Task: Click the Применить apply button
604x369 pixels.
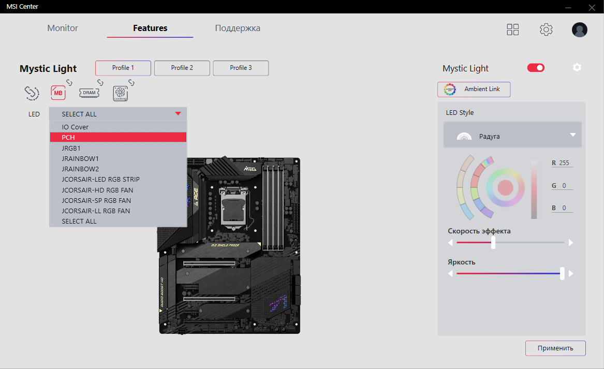Action: coord(555,348)
